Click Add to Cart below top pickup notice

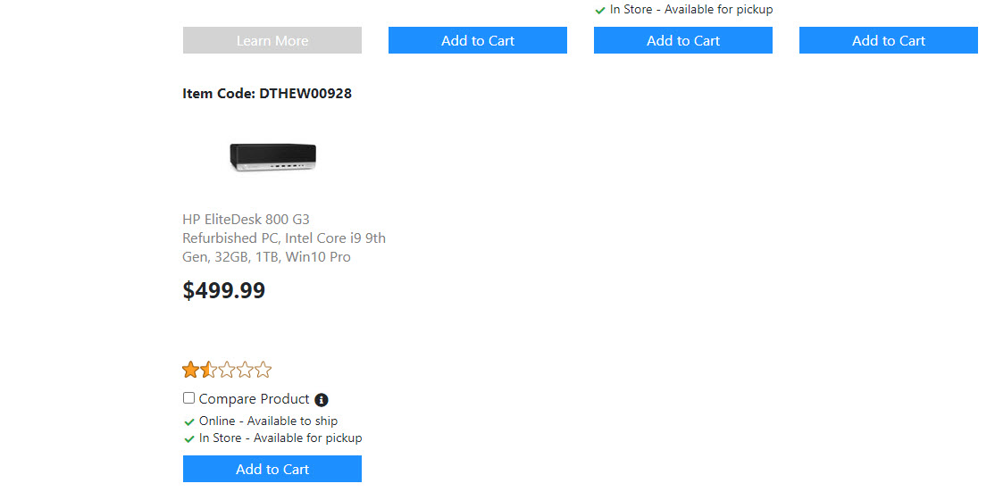(x=683, y=40)
